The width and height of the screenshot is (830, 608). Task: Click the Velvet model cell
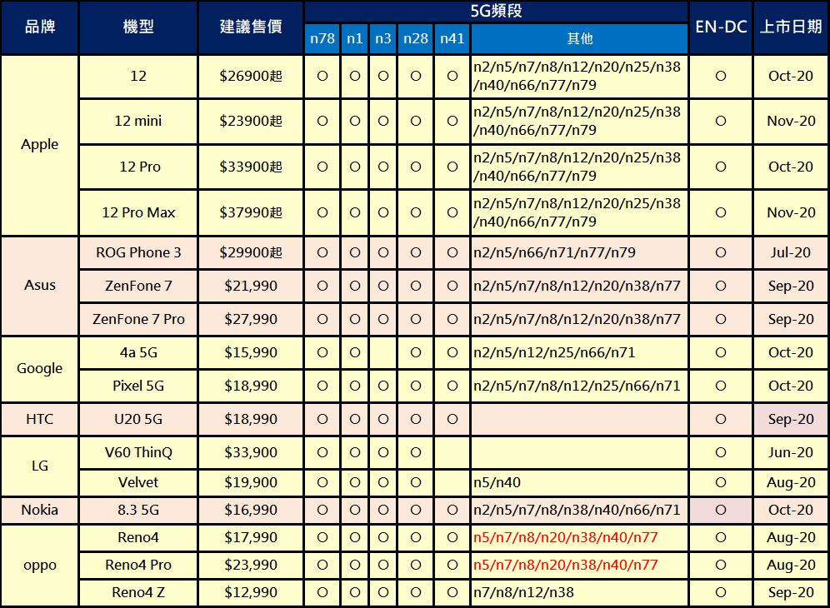pyautogui.click(x=138, y=482)
